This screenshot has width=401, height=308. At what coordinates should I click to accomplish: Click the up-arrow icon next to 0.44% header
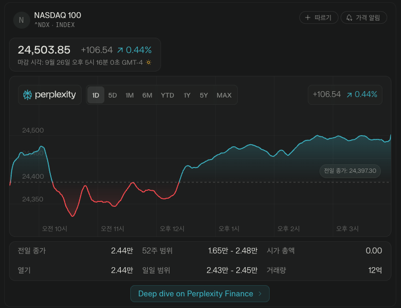(x=120, y=50)
